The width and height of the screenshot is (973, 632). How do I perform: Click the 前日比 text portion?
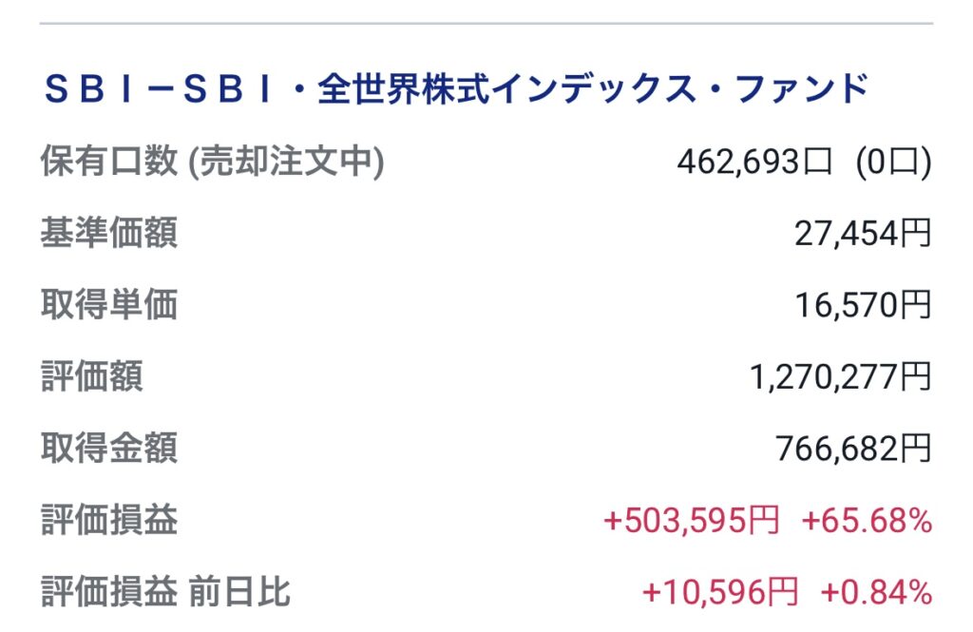(240, 591)
